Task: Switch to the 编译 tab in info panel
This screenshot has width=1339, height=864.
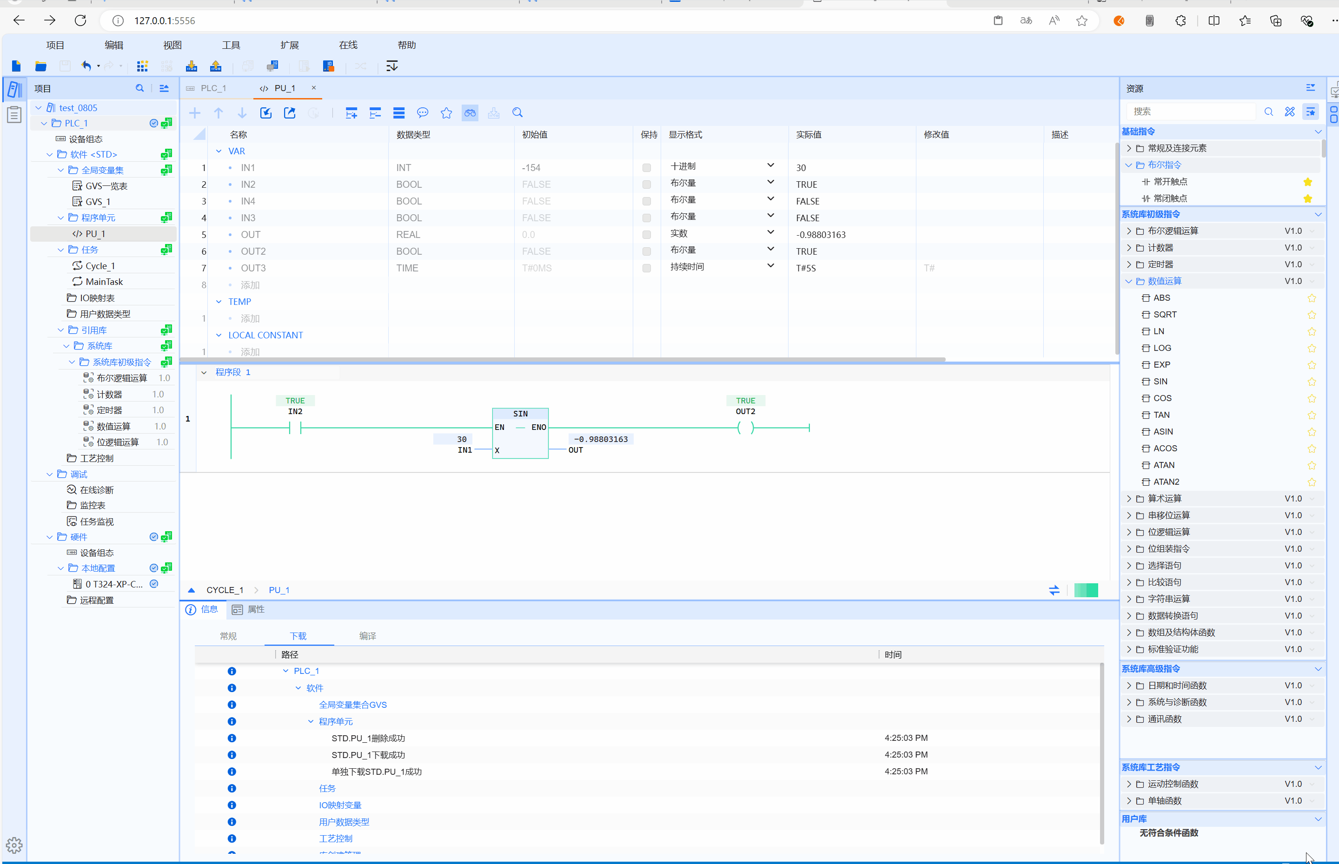Action: [368, 636]
